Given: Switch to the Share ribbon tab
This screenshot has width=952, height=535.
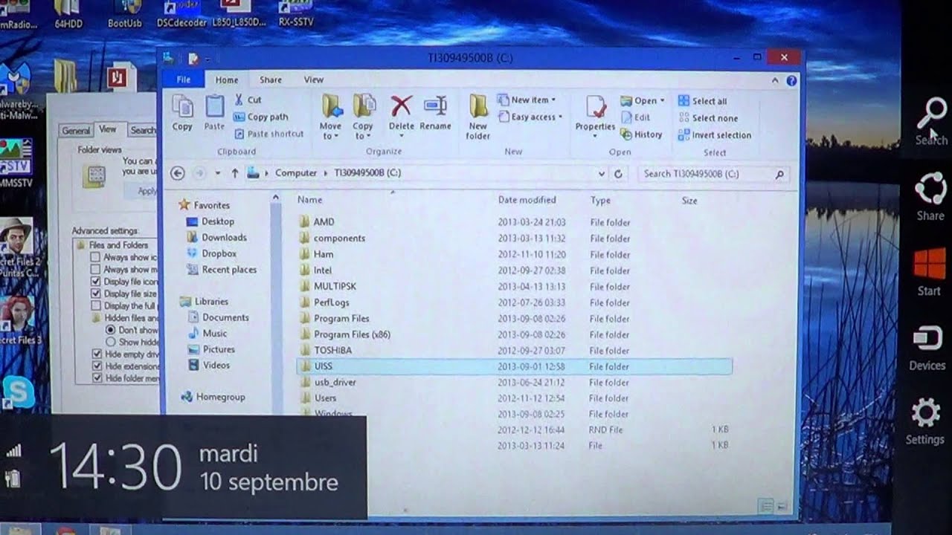Looking at the screenshot, I should pos(271,80).
